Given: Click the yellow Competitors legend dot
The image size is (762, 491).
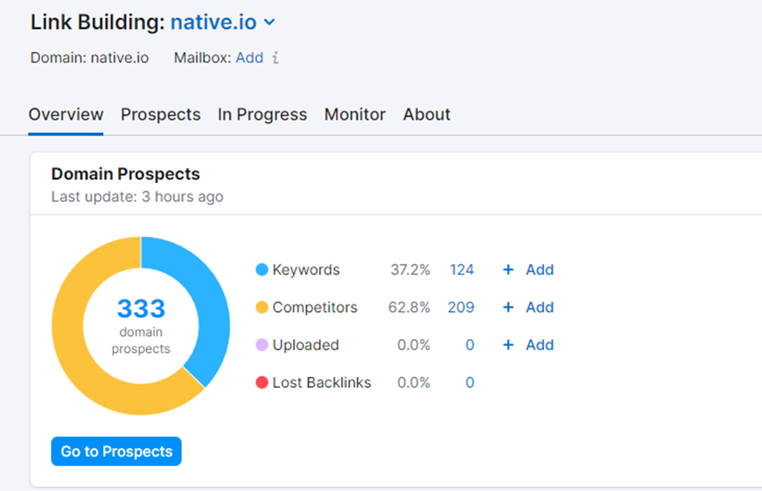Looking at the screenshot, I should click(x=262, y=307).
